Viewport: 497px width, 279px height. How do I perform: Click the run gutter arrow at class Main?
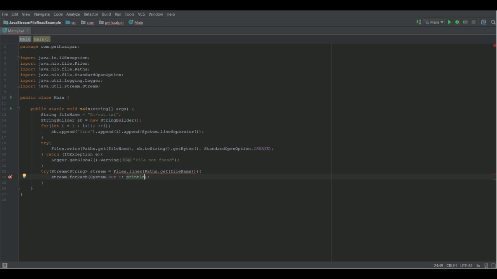[11, 97]
